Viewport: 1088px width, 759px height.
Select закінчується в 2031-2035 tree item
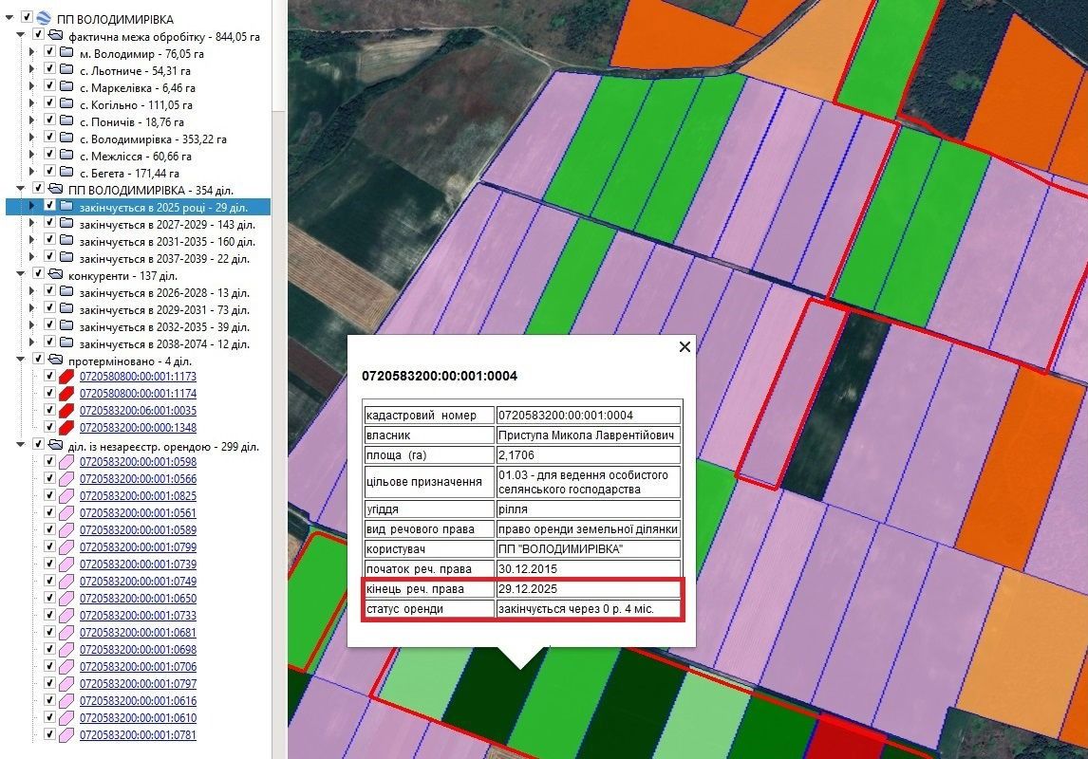(166, 242)
